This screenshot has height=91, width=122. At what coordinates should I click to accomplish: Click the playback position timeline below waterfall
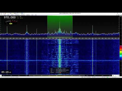pos(57,76)
